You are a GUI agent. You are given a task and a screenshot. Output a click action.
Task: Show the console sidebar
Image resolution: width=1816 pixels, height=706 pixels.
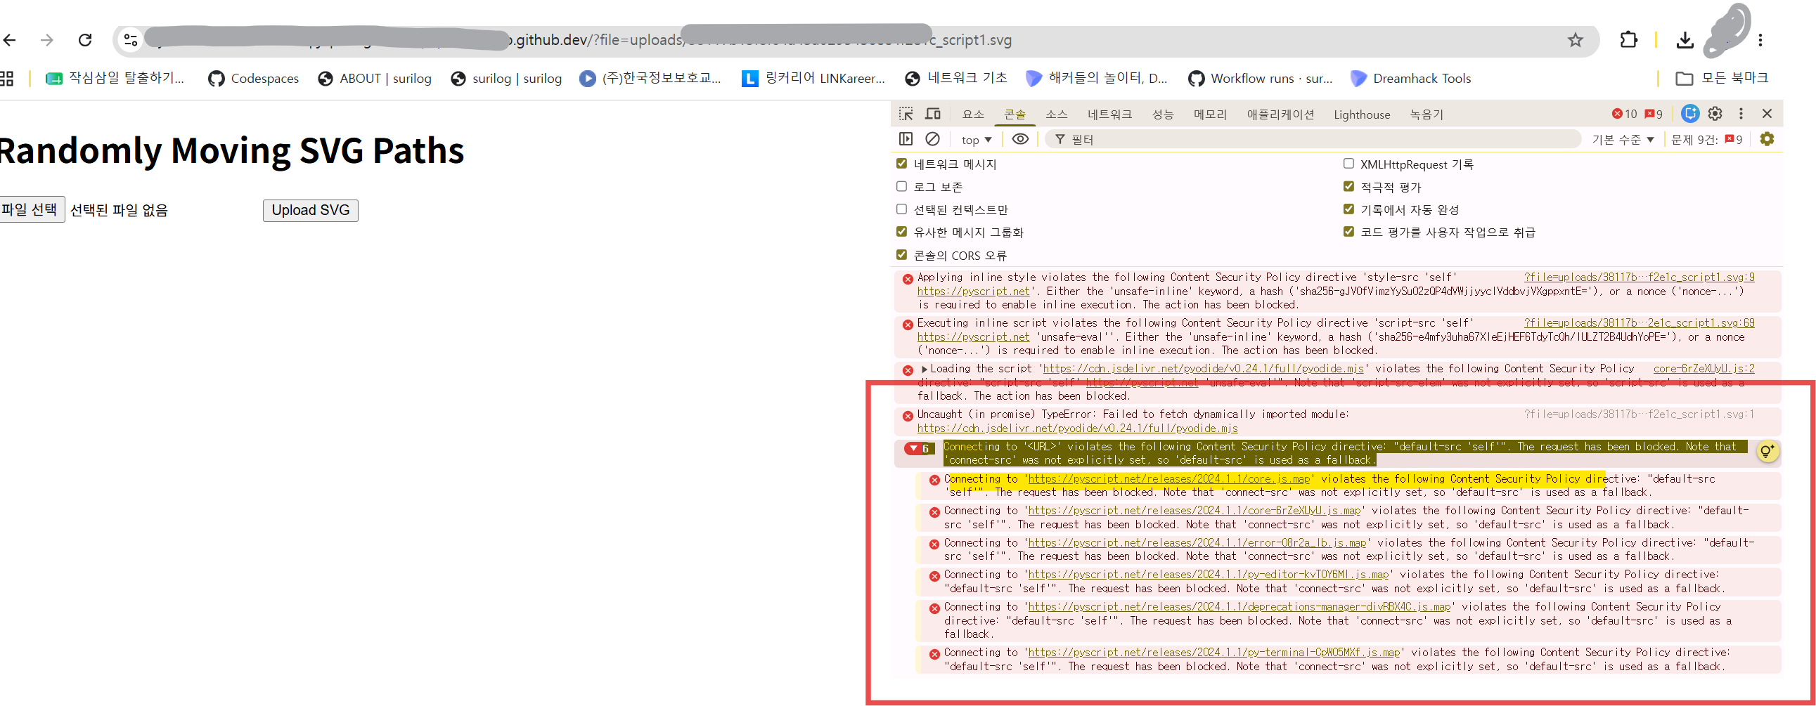(x=906, y=139)
